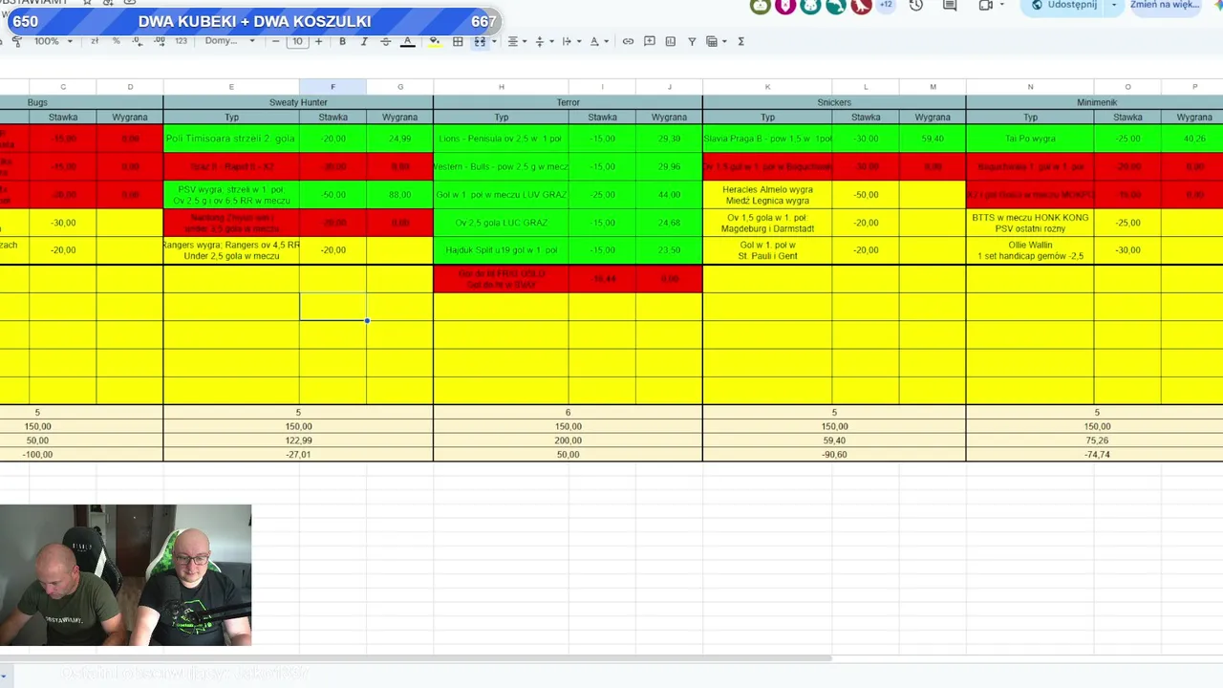Select the 'Terror' header cell

click(x=568, y=102)
